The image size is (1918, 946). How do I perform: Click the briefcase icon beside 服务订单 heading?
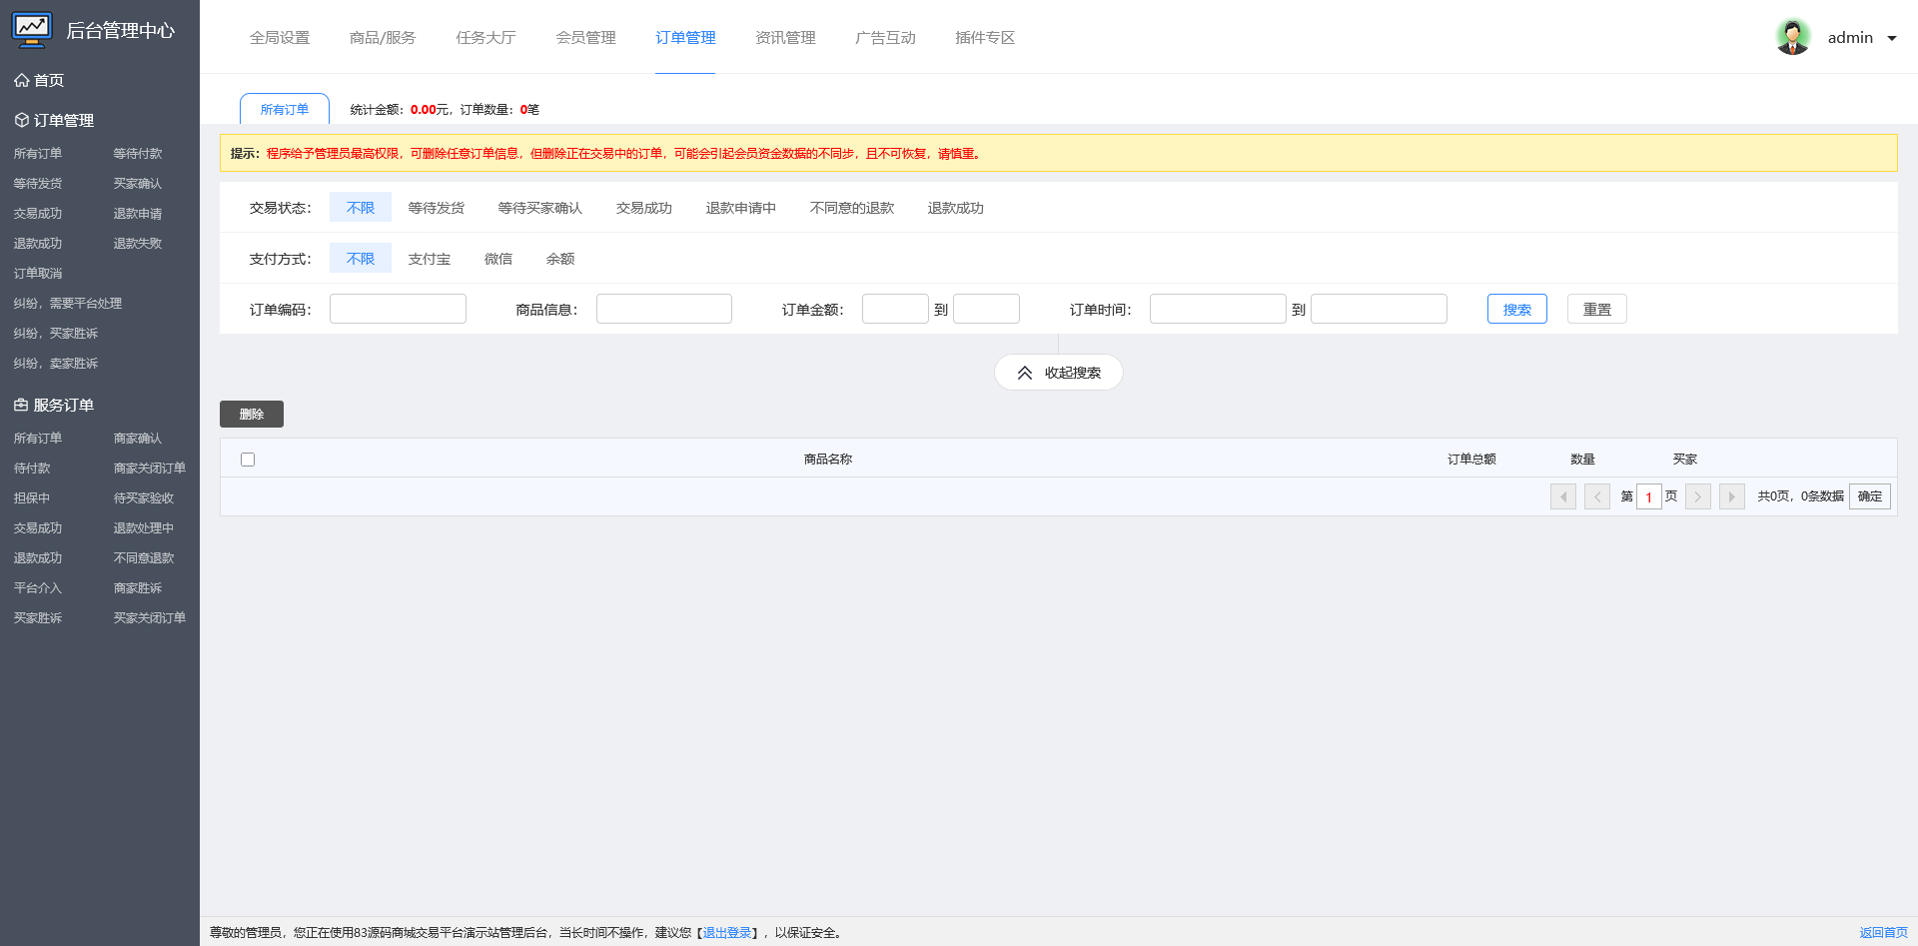pos(21,405)
